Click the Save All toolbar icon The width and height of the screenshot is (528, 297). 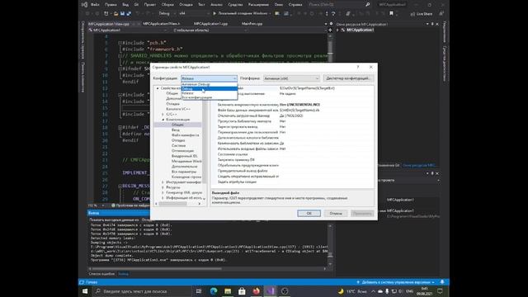tap(129, 13)
